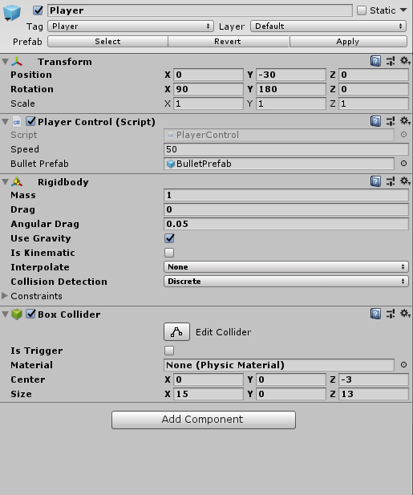Open object picker for Script field
This screenshot has width=413, height=495.
coord(403,135)
